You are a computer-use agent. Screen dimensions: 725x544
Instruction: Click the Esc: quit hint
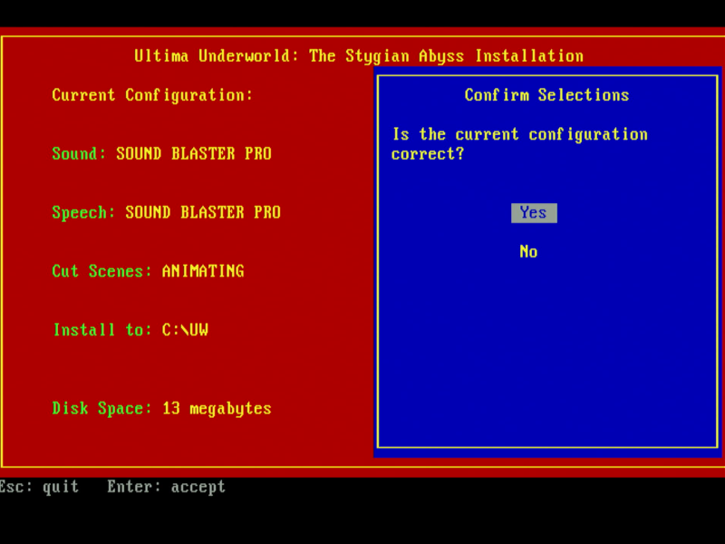tap(39, 487)
